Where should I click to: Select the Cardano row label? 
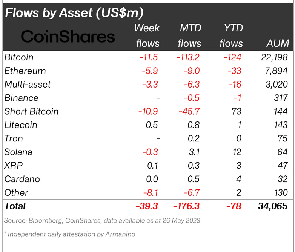[x=22, y=179]
